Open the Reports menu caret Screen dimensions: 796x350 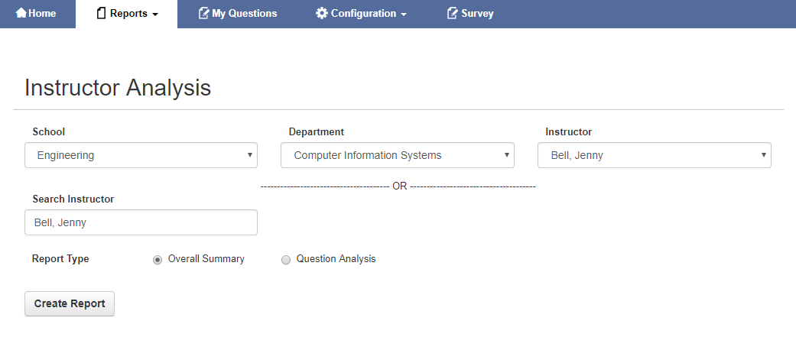click(x=155, y=15)
